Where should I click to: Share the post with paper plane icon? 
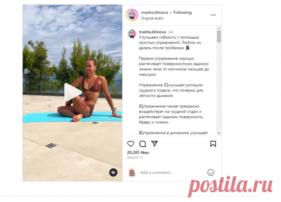154,144
